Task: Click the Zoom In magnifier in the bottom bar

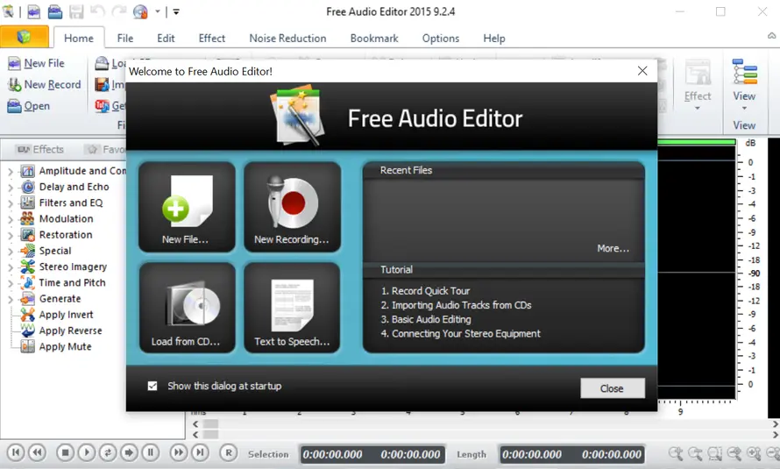Action: click(x=676, y=453)
